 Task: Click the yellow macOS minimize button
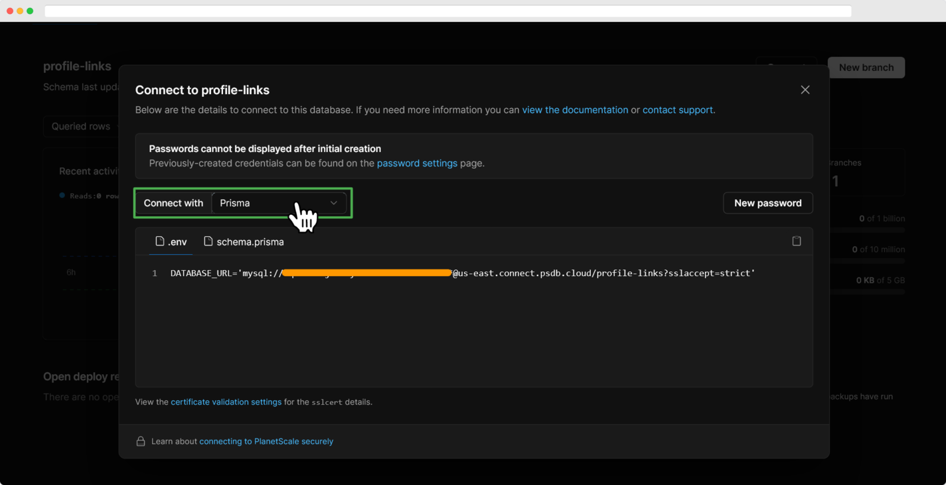[20, 11]
